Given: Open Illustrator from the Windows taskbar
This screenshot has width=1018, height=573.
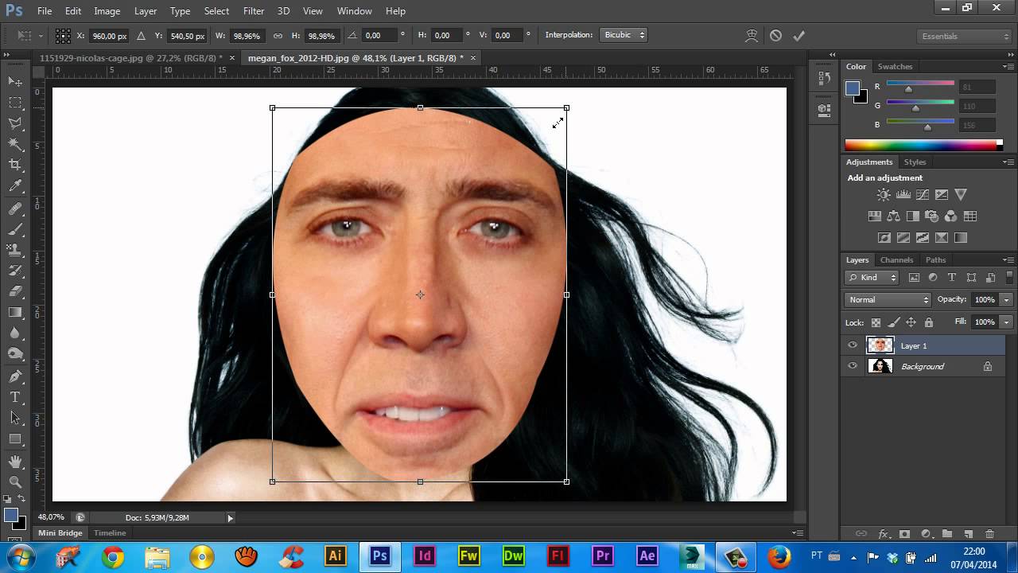Looking at the screenshot, I should tap(336, 555).
